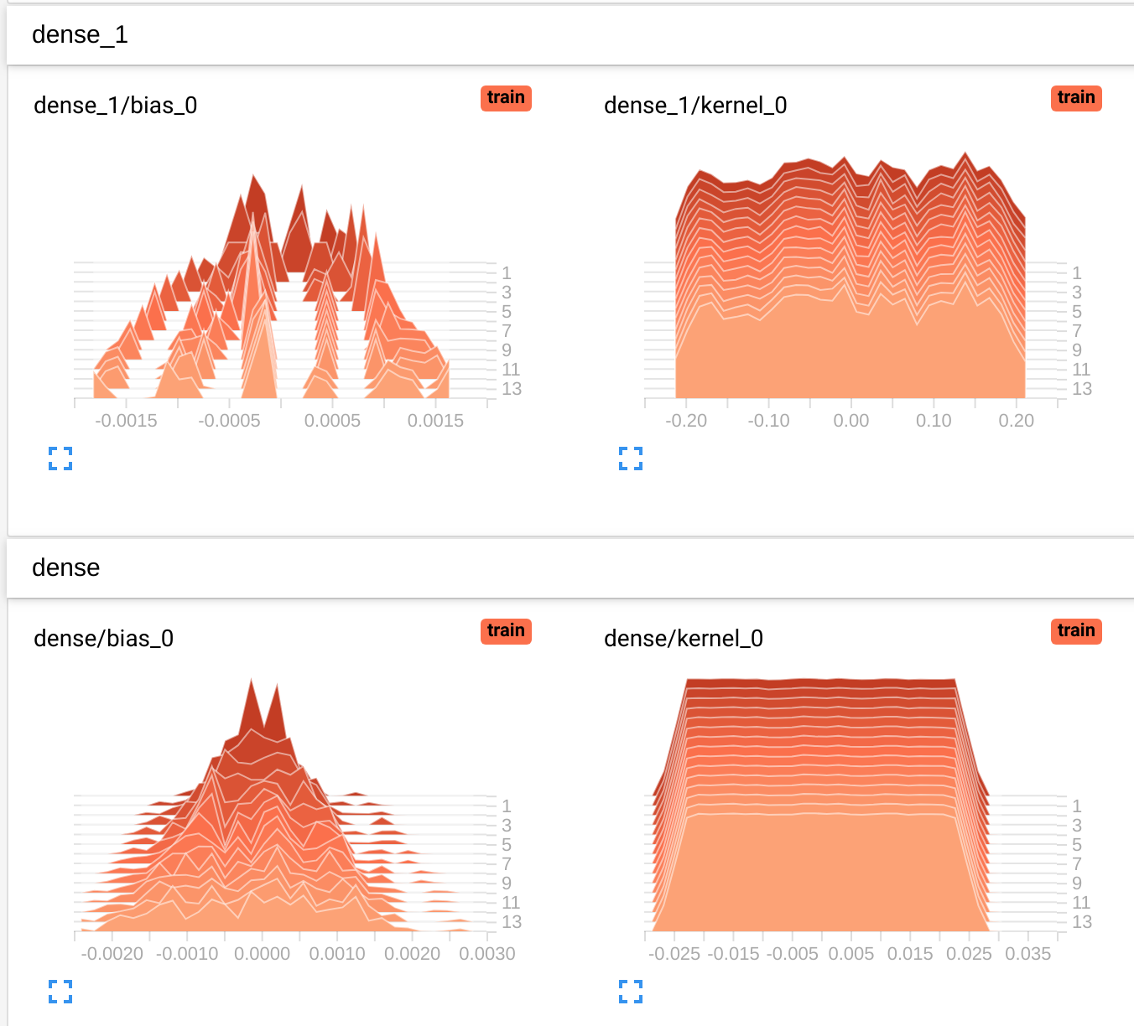This screenshot has height=1026, width=1134.
Task: Toggle the train badge on dense_1/bias_0
Action: (505, 98)
